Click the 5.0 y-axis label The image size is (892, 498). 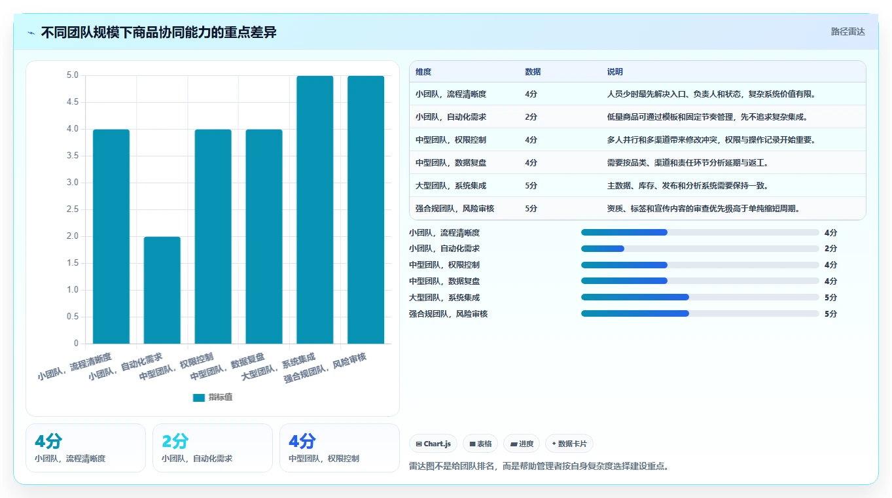[72, 76]
